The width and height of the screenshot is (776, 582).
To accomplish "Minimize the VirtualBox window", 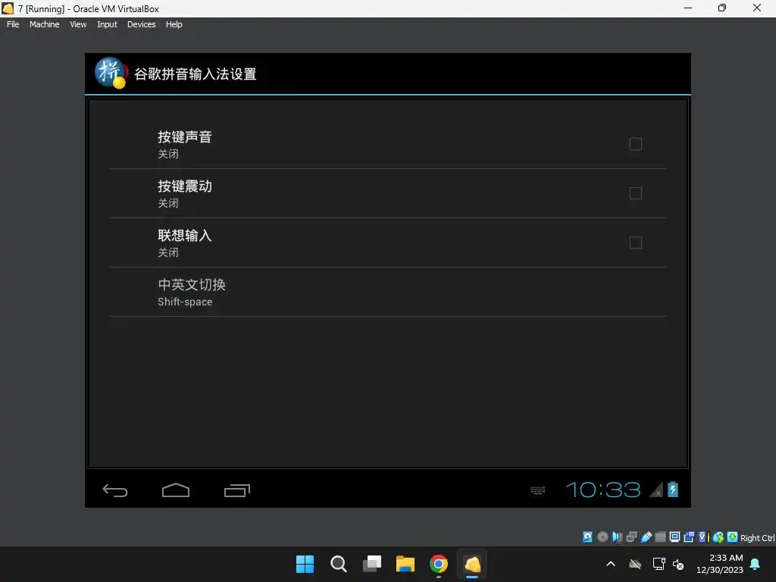I will tap(688, 8).
